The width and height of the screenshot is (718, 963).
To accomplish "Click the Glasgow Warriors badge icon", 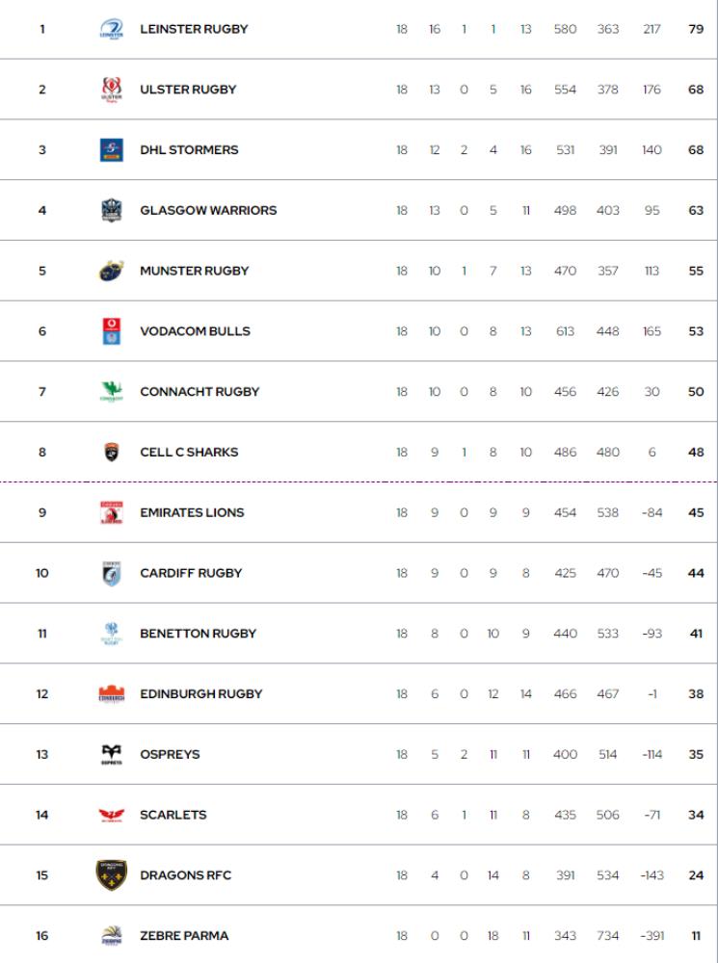I will coord(112,211).
